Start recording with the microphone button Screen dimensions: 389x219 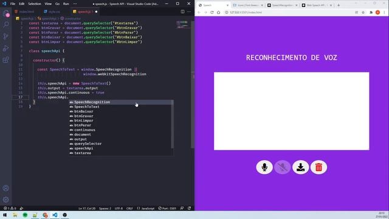(264, 167)
